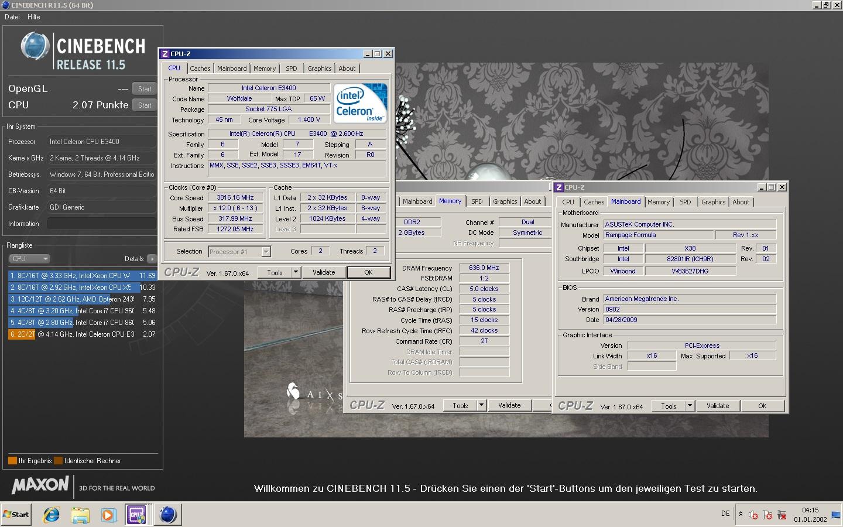Switch to CPU-Z taskbar icon

[x=137, y=515]
